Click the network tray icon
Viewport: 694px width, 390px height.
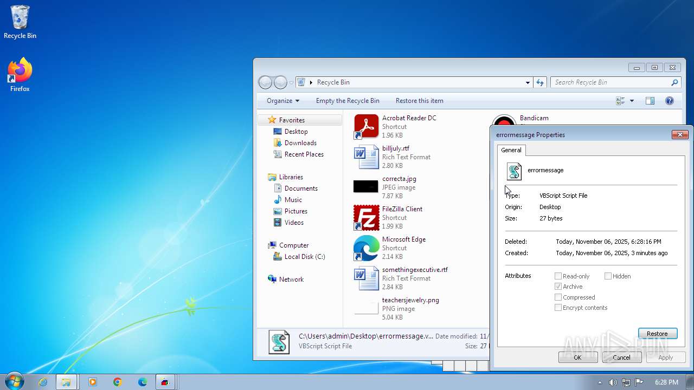click(626, 382)
